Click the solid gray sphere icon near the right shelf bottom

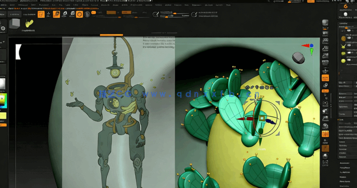(x=325, y=156)
